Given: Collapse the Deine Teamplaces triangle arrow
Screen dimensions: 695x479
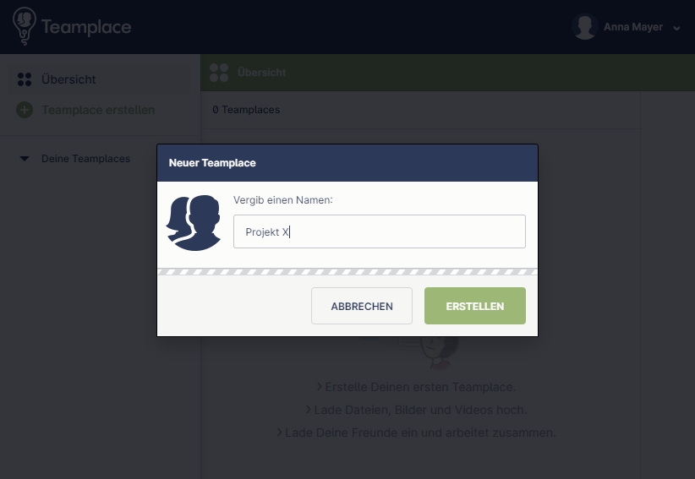Looking at the screenshot, I should (25, 159).
